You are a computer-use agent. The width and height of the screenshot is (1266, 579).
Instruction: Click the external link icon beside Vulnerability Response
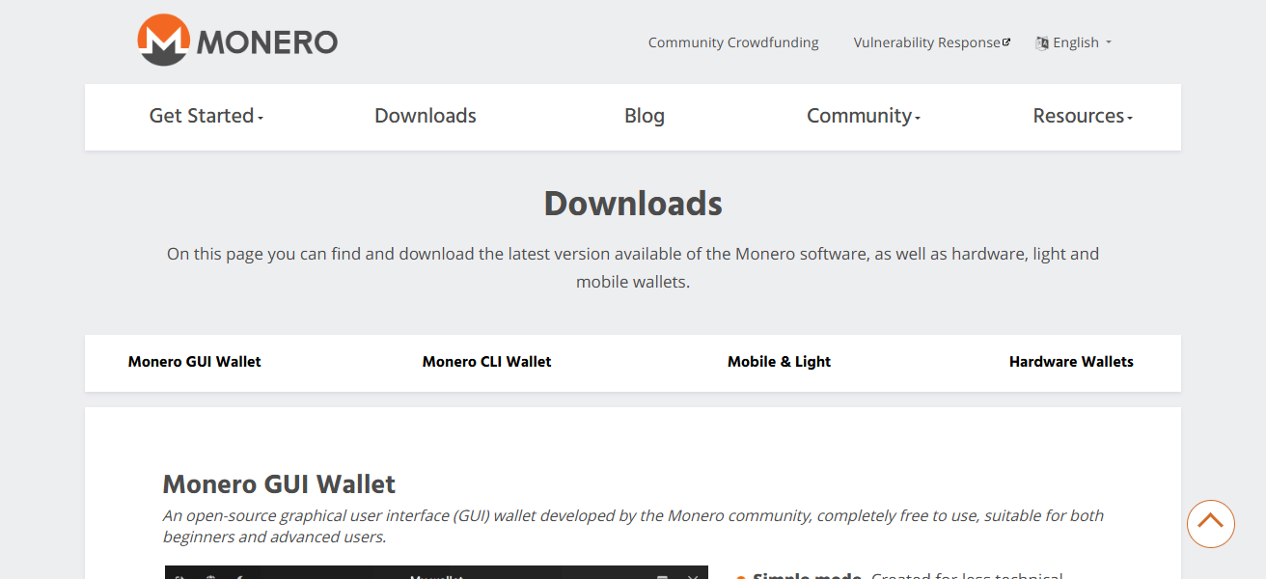[1006, 41]
